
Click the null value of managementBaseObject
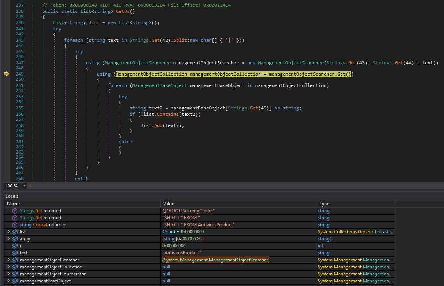[x=166, y=281]
